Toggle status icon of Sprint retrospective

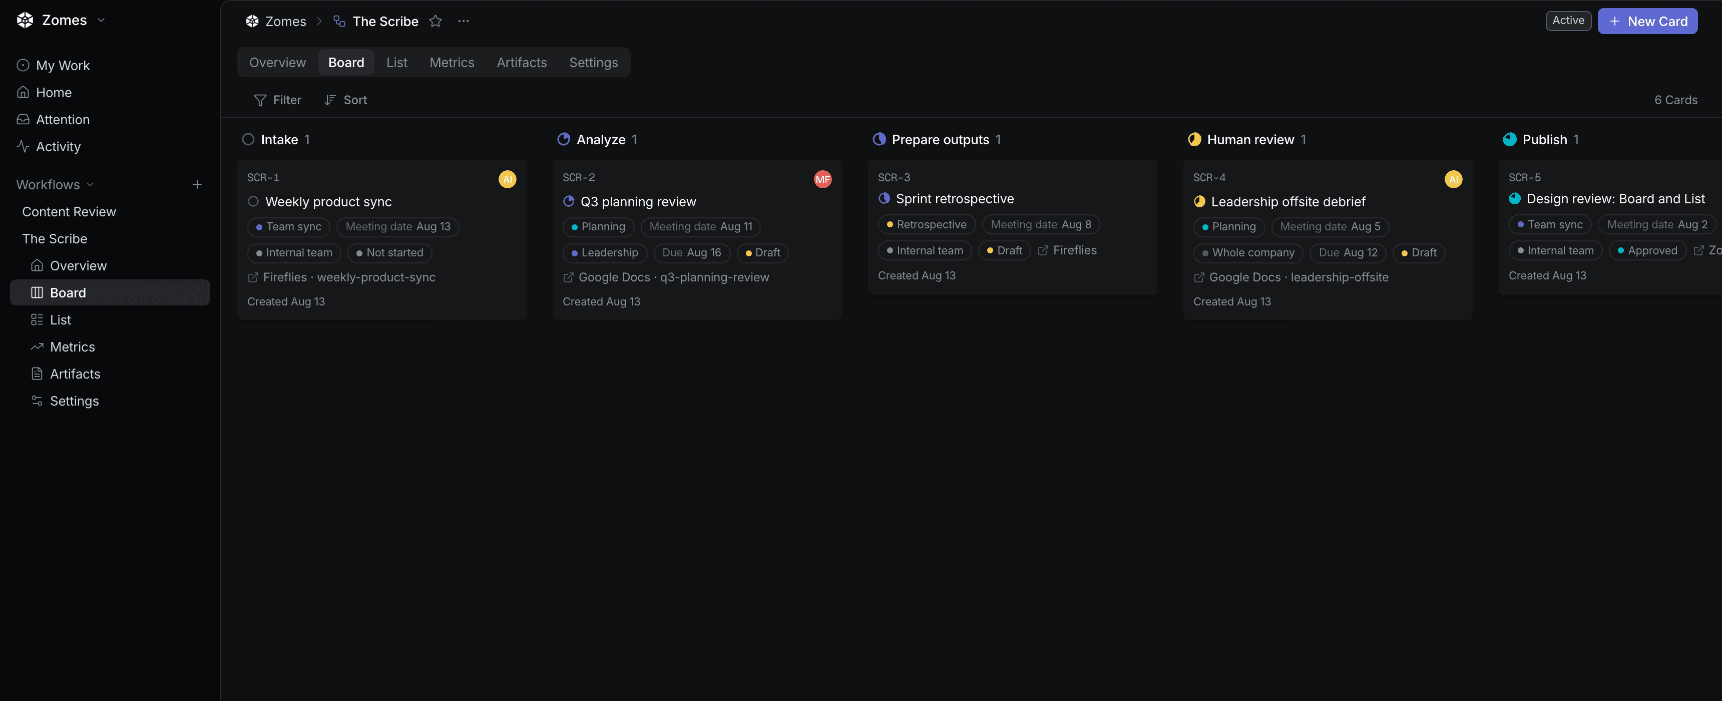[x=884, y=199]
